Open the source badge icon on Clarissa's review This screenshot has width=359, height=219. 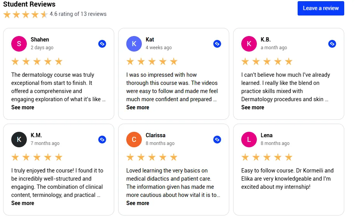tap(217, 139)
